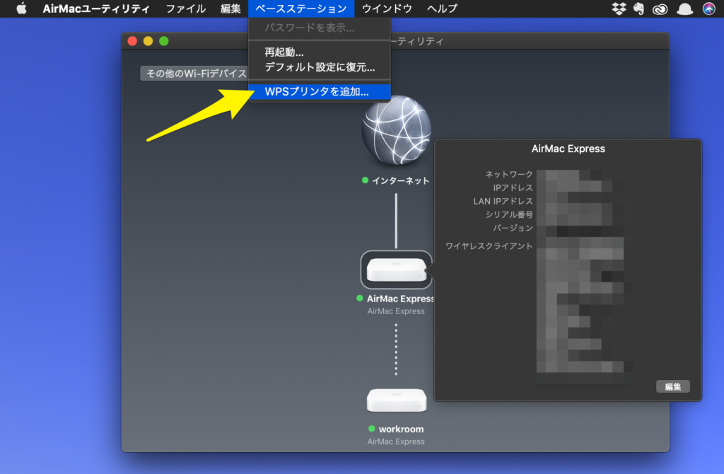Close the AirMac utility window
The width and height of the screenshot is (724, 474).
pyautogui.click(x=132, y=41)
